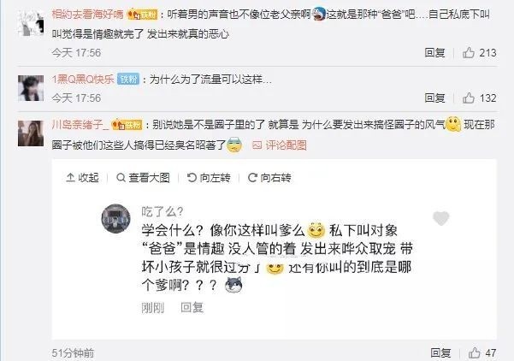The height and width of the screenshot is (361, 514).
Task: Like the comment with 47 likes
Action: point(474,352)
